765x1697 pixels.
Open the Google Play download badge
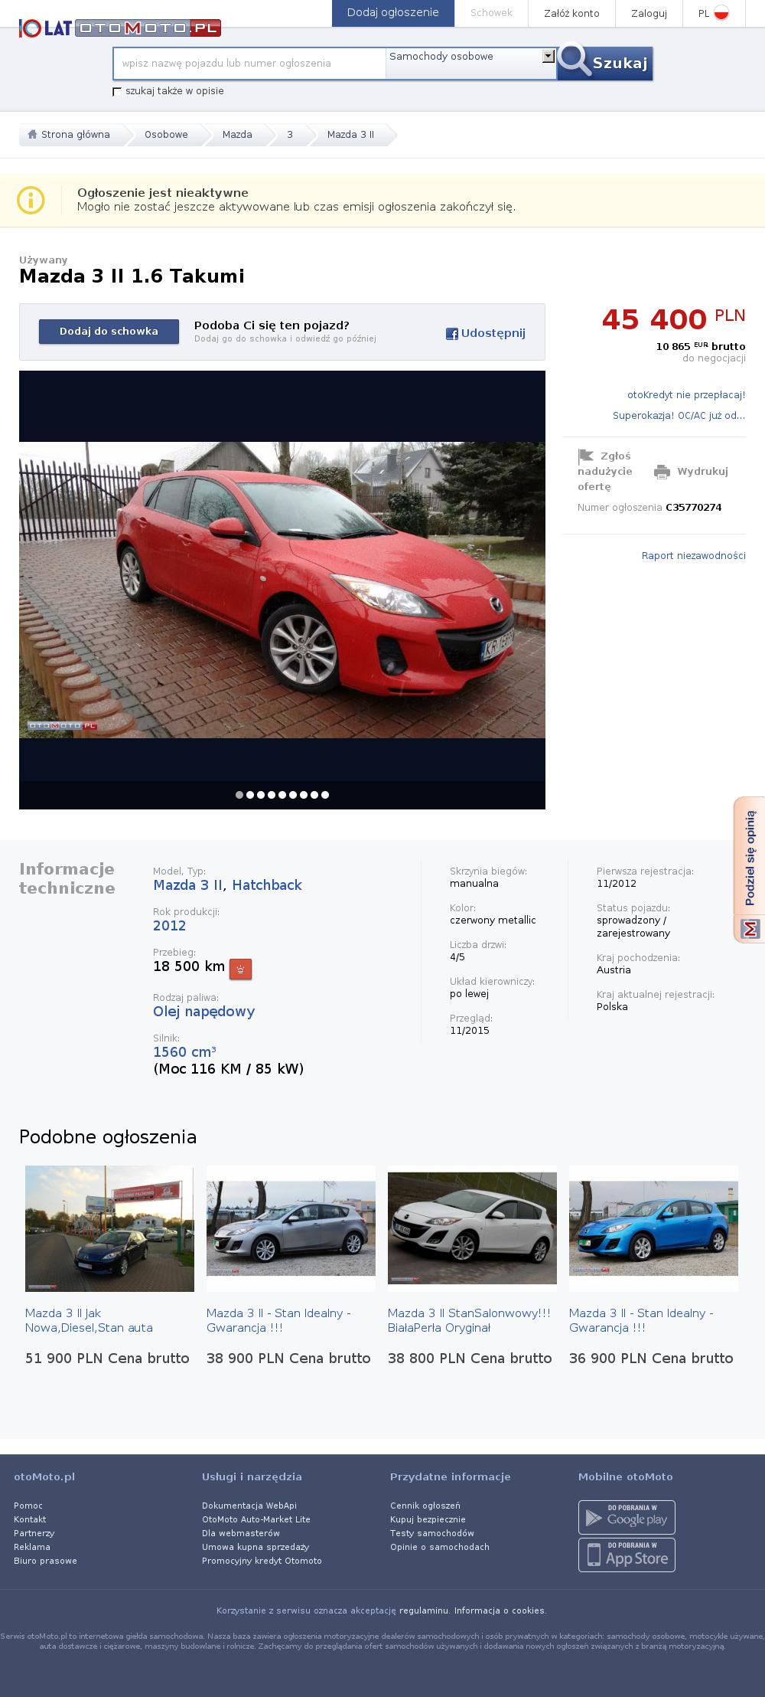627,1517
